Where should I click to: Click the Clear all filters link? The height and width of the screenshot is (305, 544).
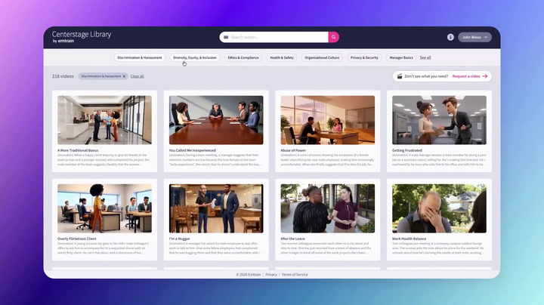pyautogui.click(x=137, y=76)
